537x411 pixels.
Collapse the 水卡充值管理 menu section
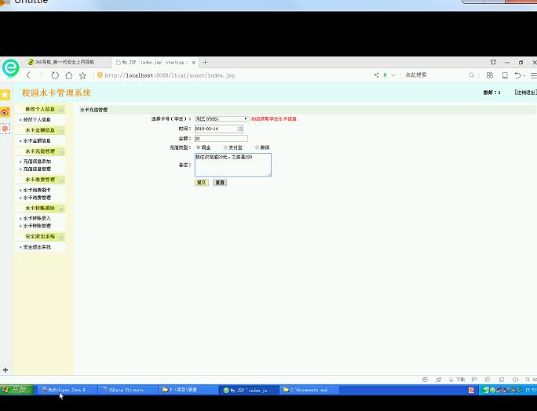(x=61, y=151)
